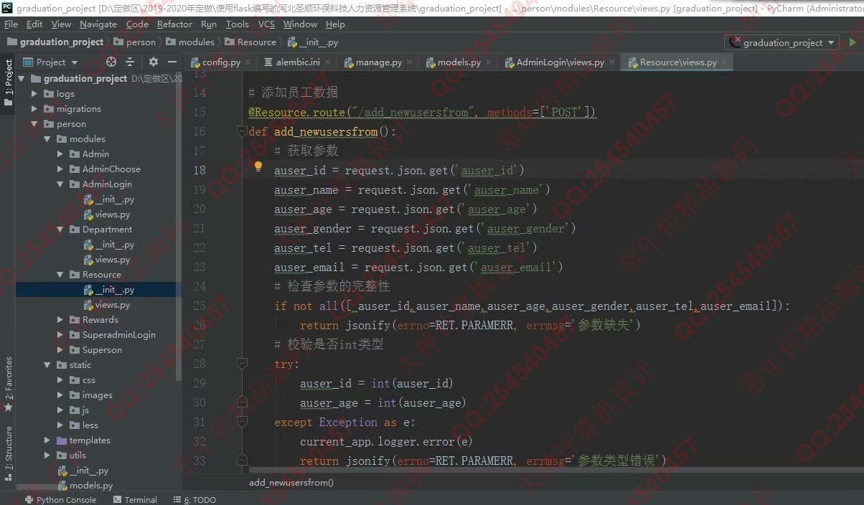Open the 6: TODO tool window
864x505 pixels.
point(194,500)
